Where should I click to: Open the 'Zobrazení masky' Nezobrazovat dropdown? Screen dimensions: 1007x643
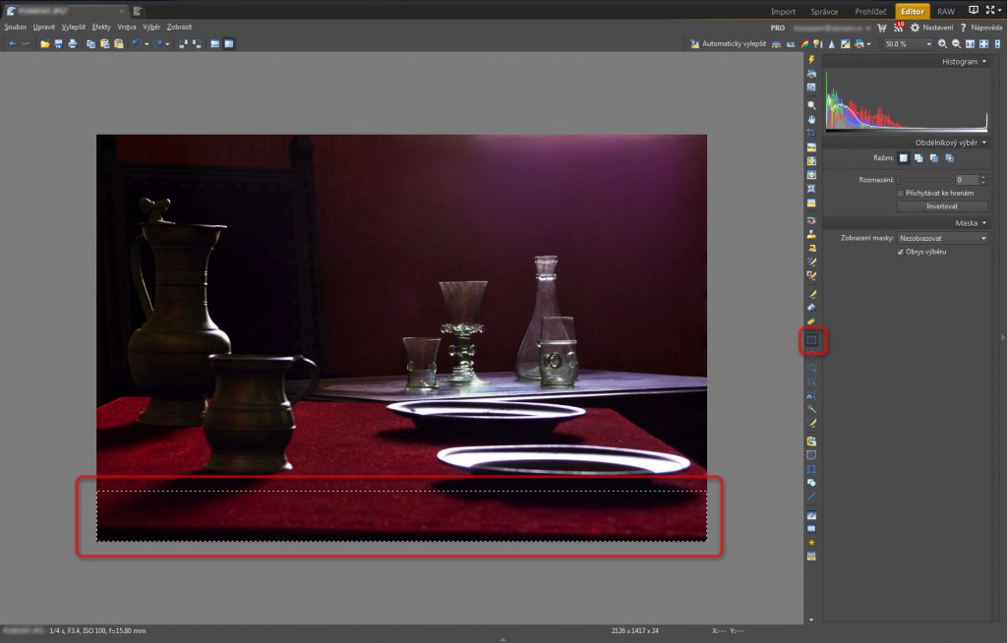point(942,238)
